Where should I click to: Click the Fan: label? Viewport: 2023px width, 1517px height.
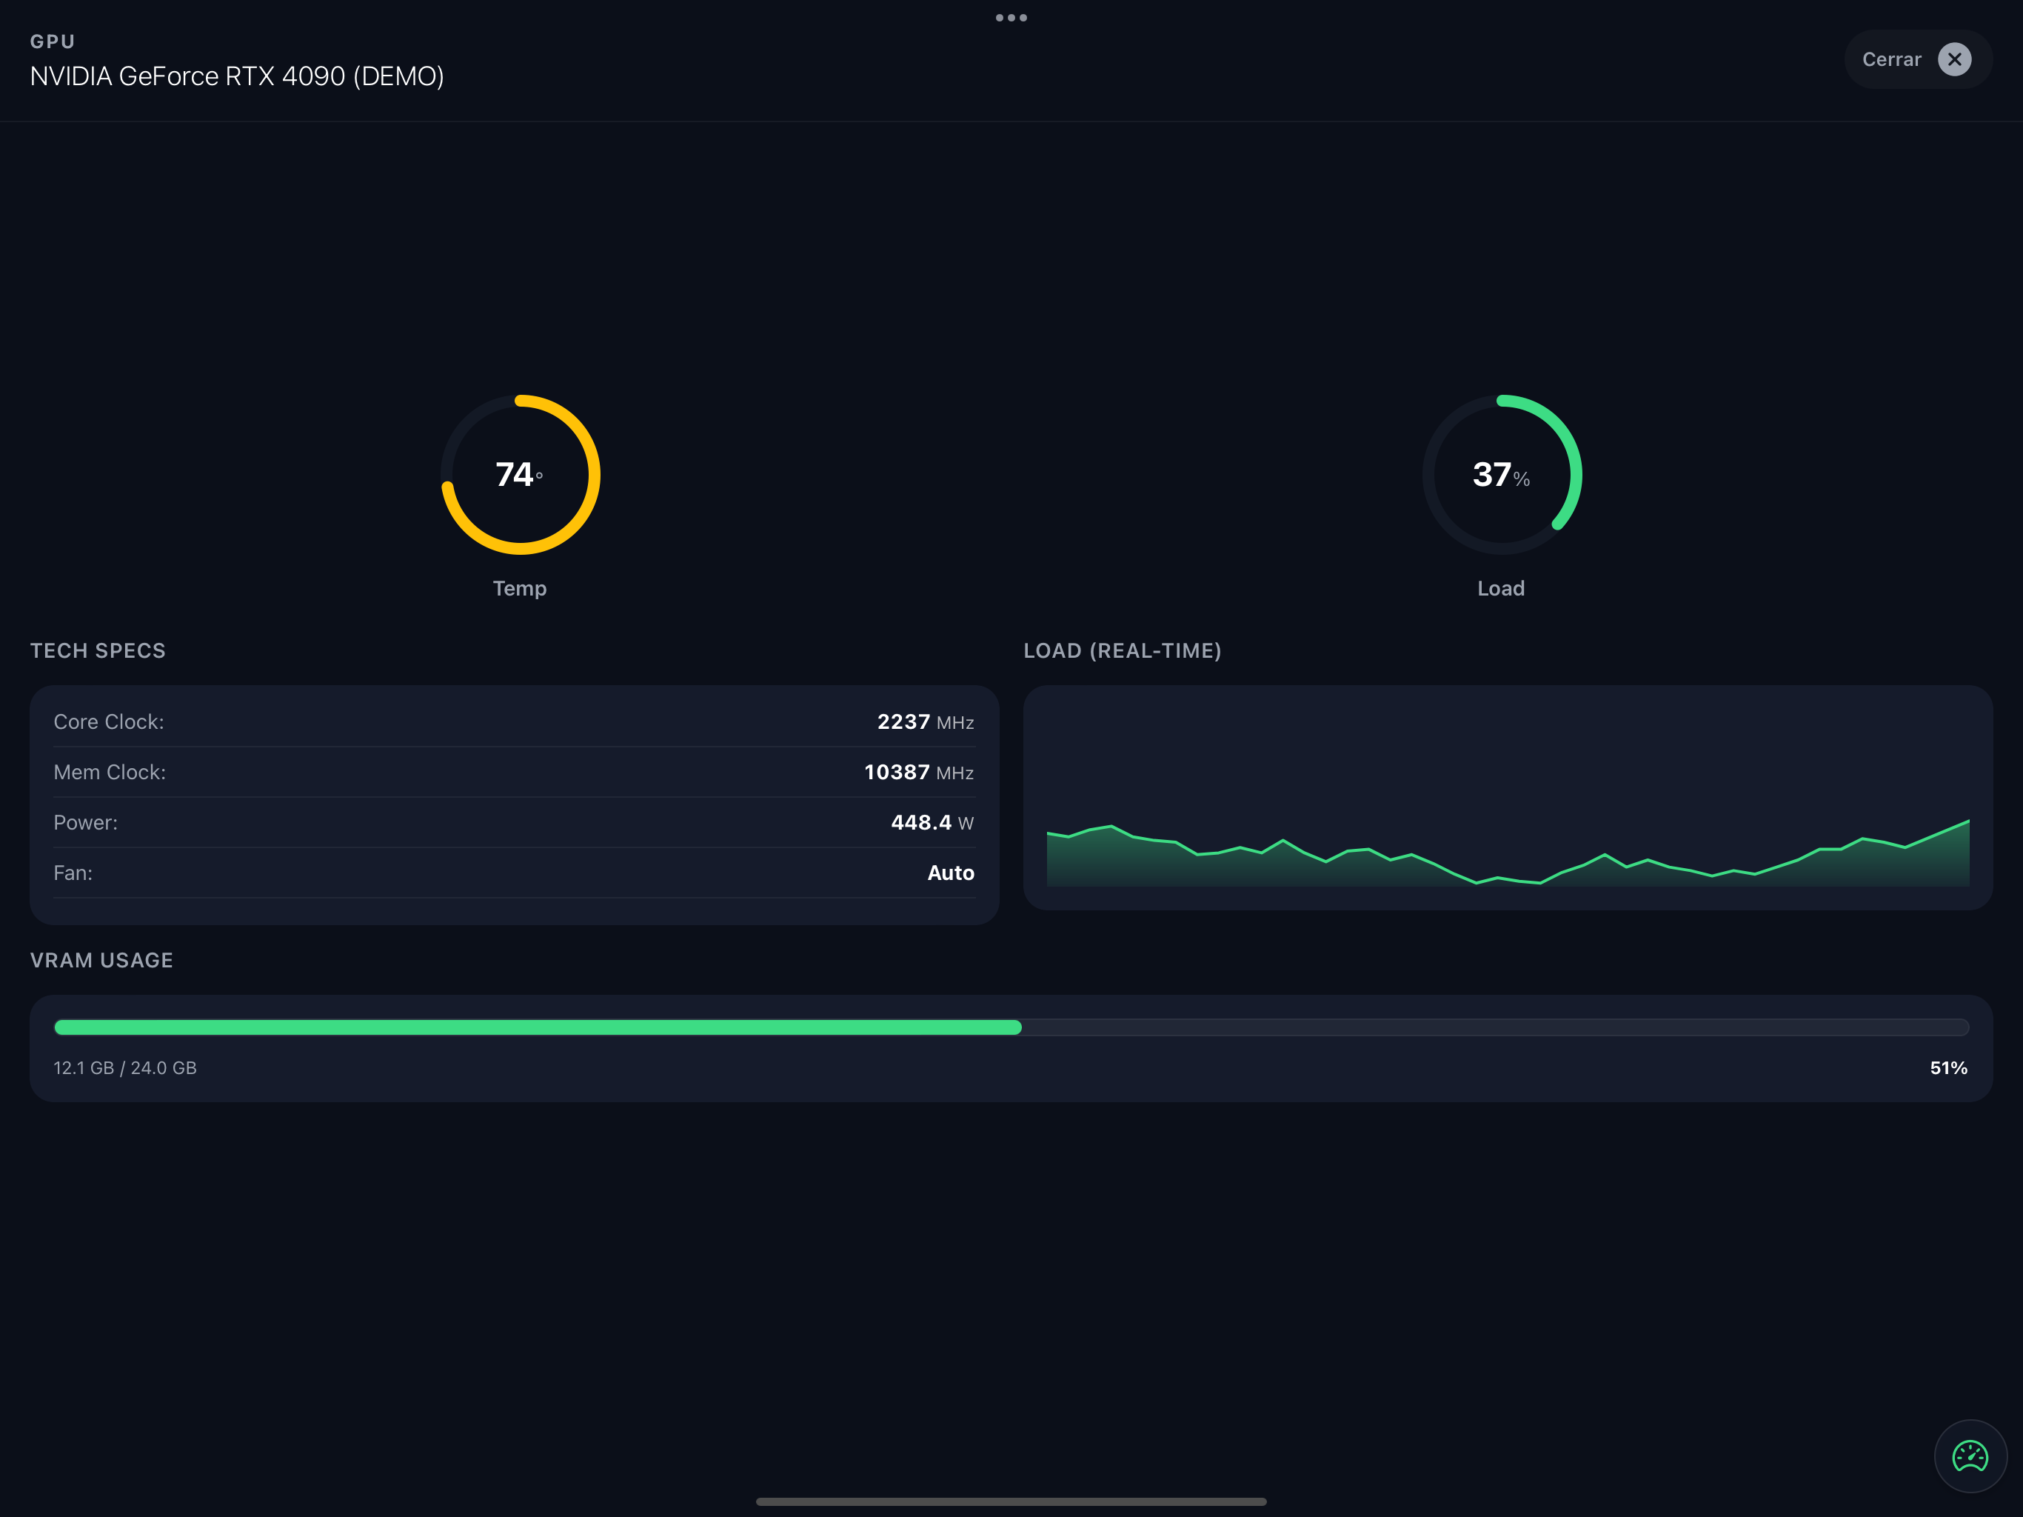(x=73, y=873)
